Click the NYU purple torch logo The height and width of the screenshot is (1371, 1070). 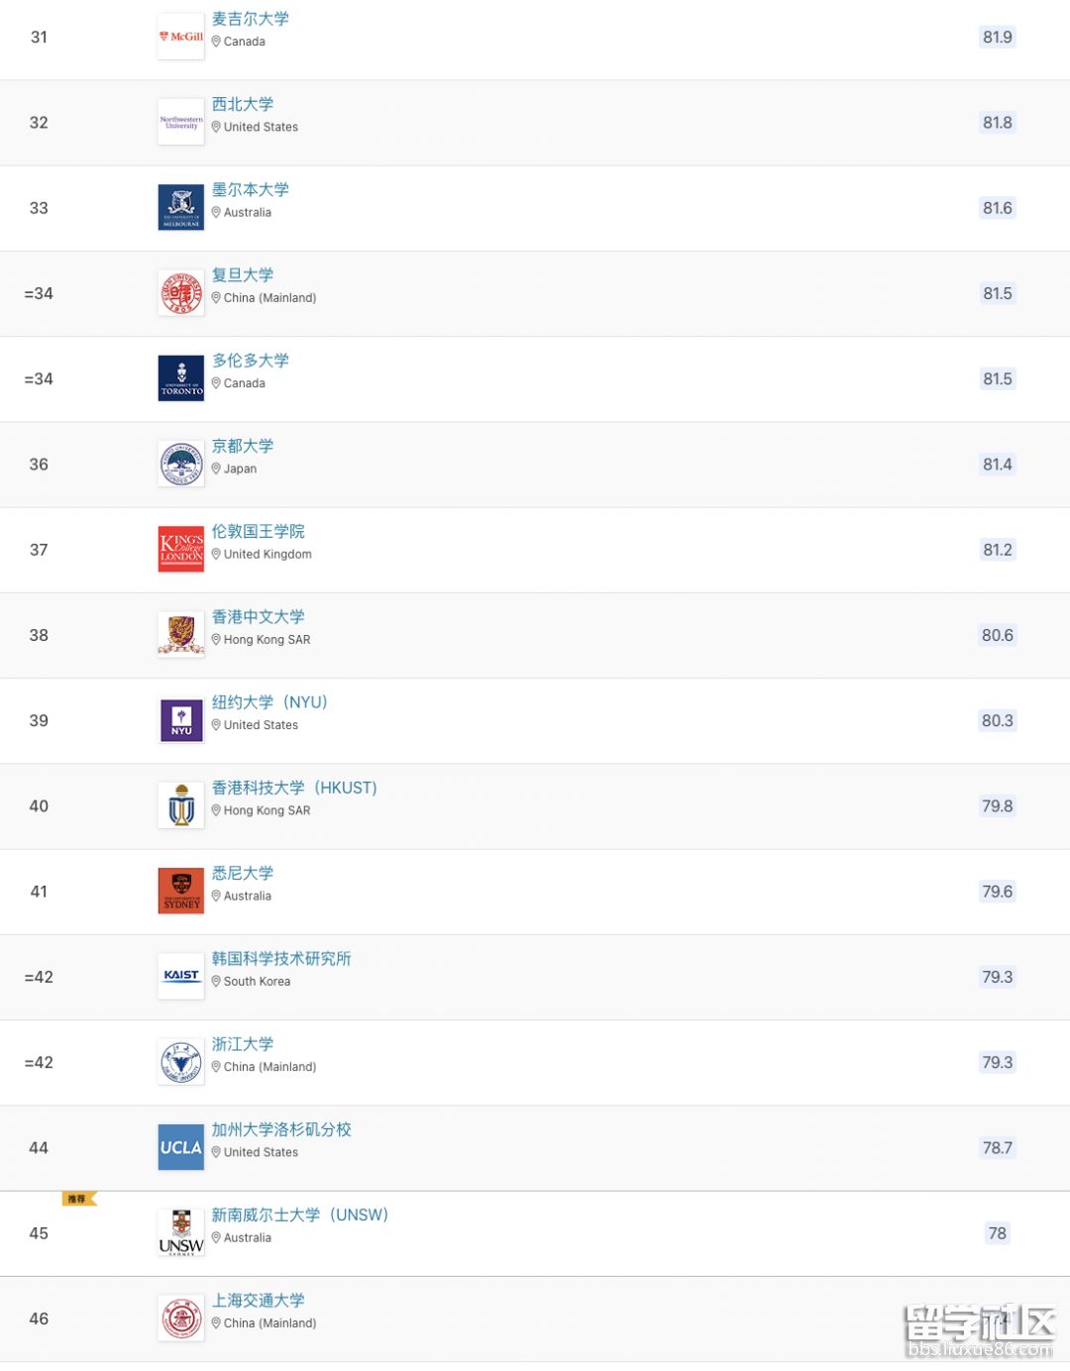click(x=181, y=720)
